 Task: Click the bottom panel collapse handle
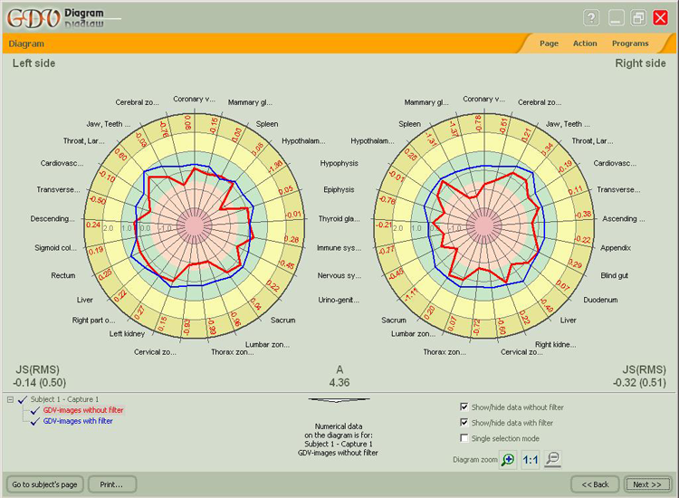[x=339, y=399]
